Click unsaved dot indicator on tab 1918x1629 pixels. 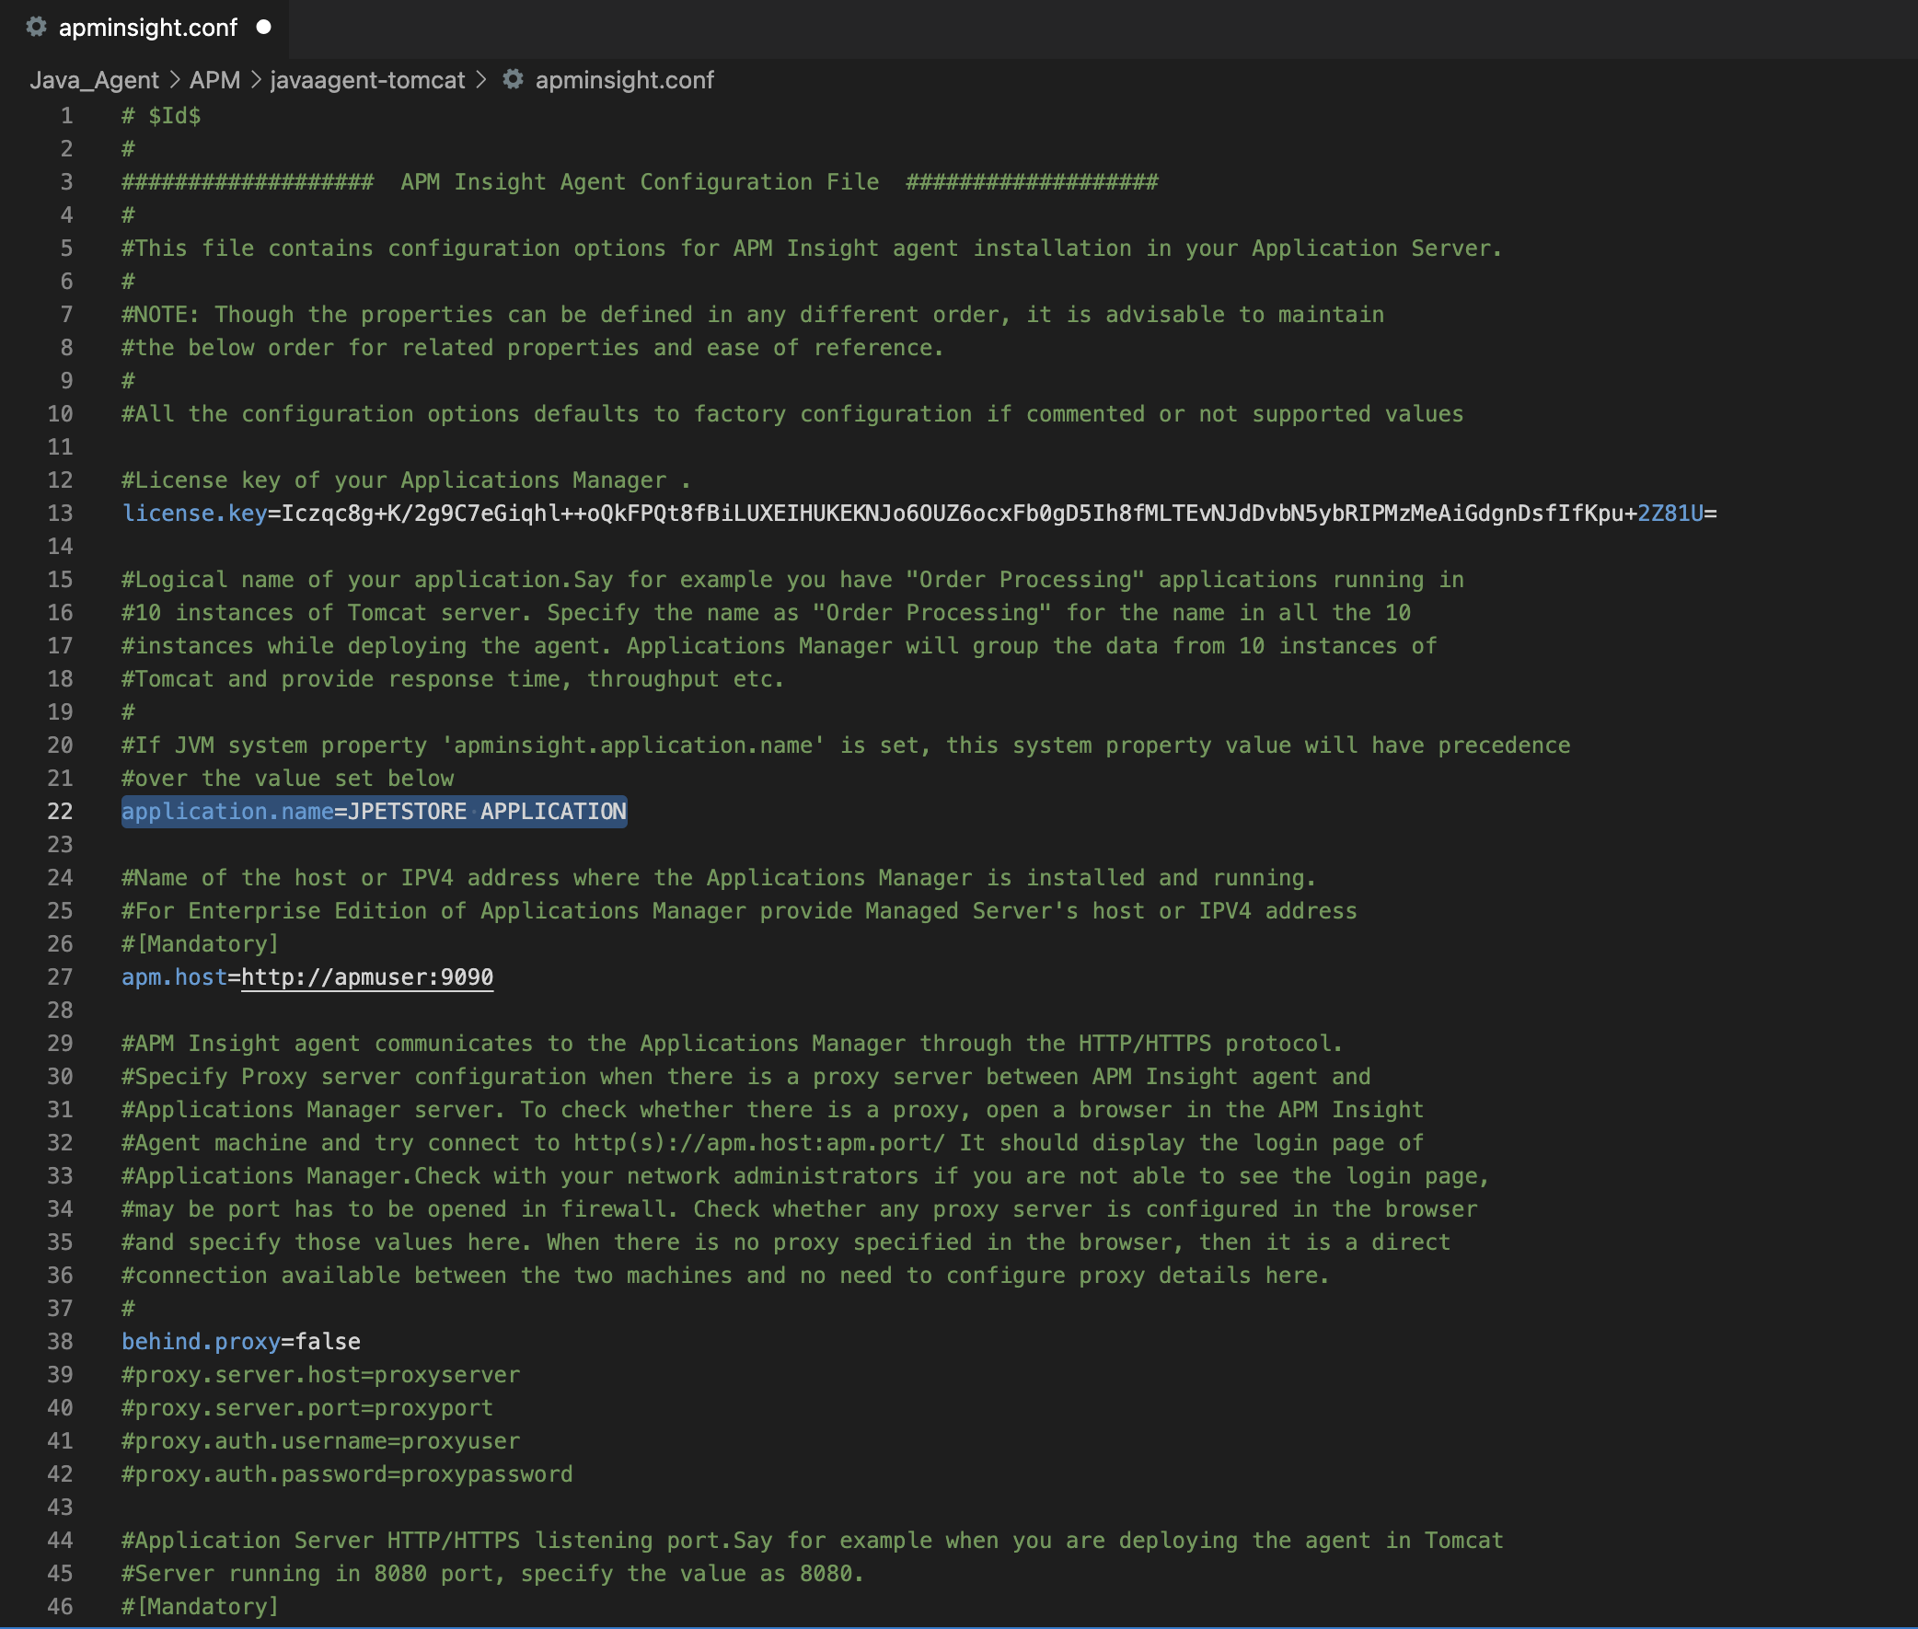[264, 27]
